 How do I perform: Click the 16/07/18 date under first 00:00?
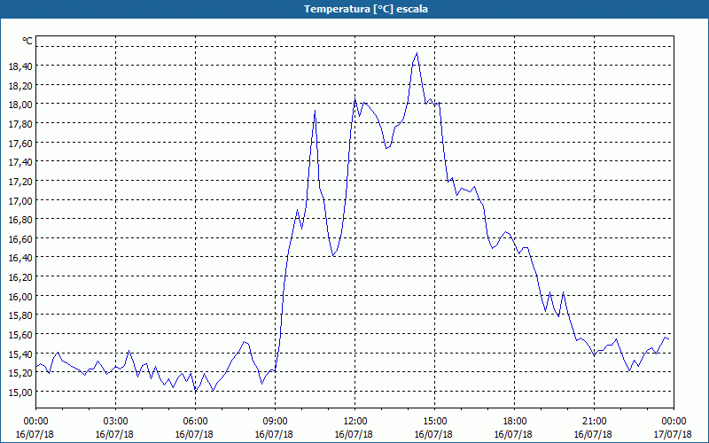pos(35,434)
